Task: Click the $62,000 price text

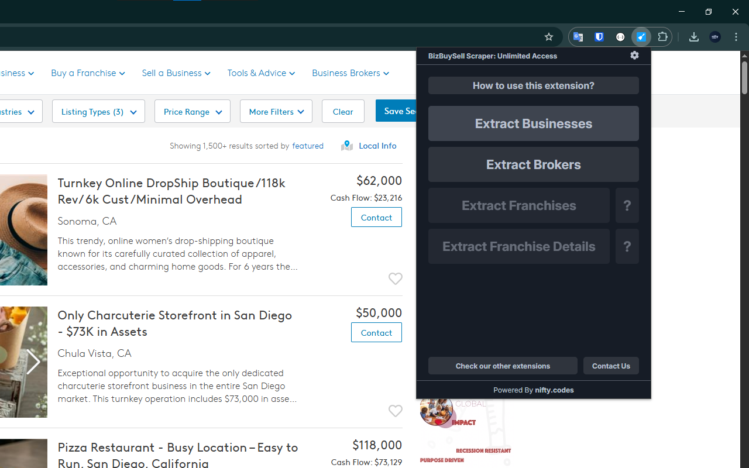Action: click(x=379, y=181)
